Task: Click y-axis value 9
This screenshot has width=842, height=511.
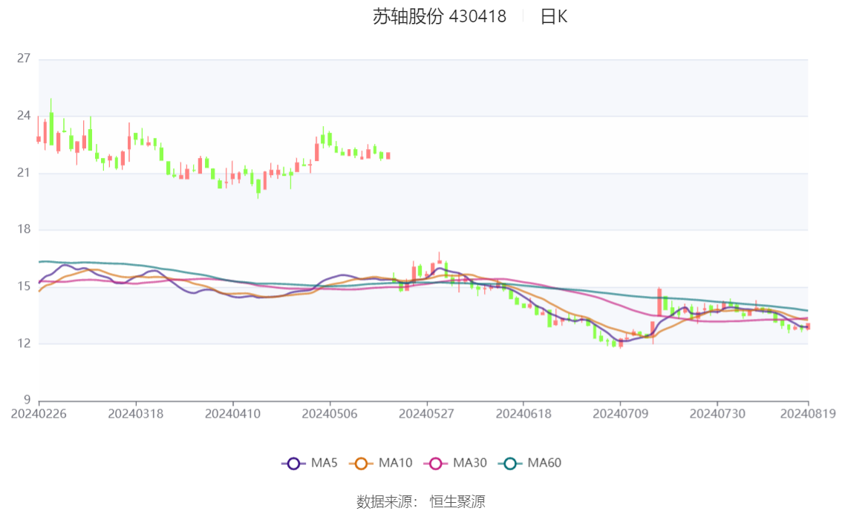Action: pyautogui.click(x=27, y=400)
